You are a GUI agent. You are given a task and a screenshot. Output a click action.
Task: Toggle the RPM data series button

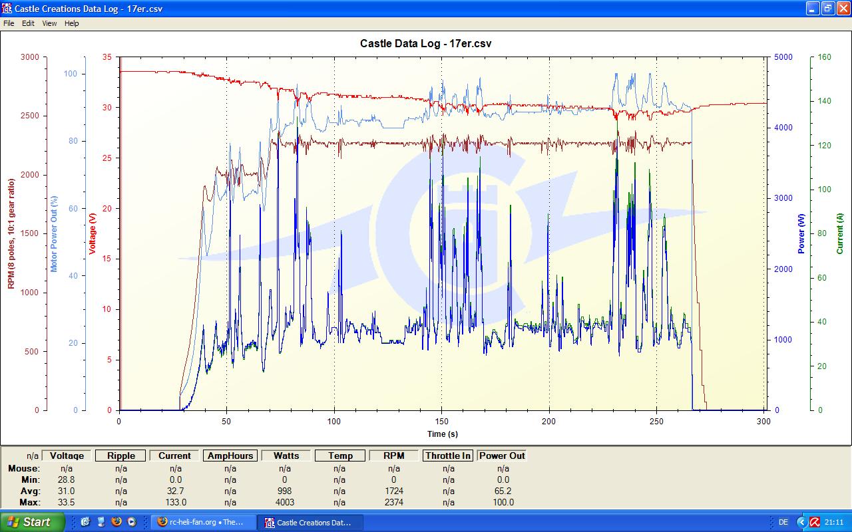393,456
